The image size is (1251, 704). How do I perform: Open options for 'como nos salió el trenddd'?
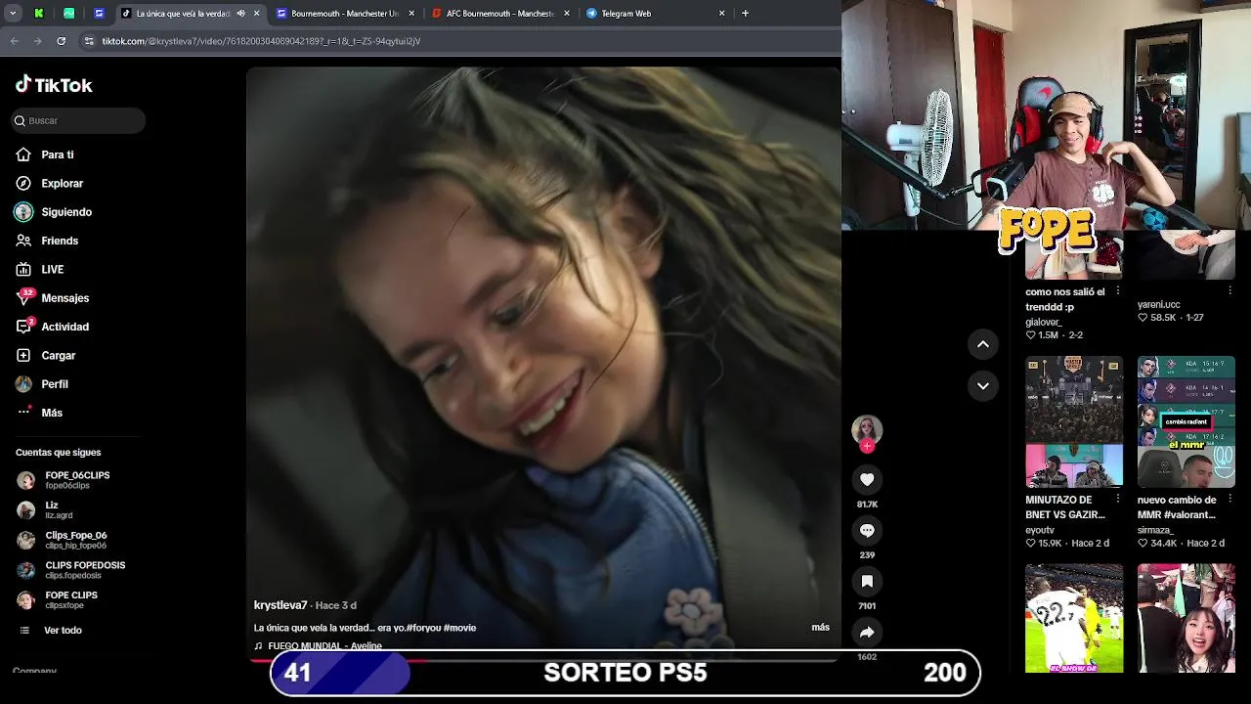click(1118, 291)
